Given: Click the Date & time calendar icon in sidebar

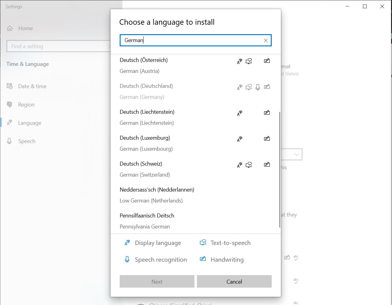Looking at the screenshot, I should 9,86.
